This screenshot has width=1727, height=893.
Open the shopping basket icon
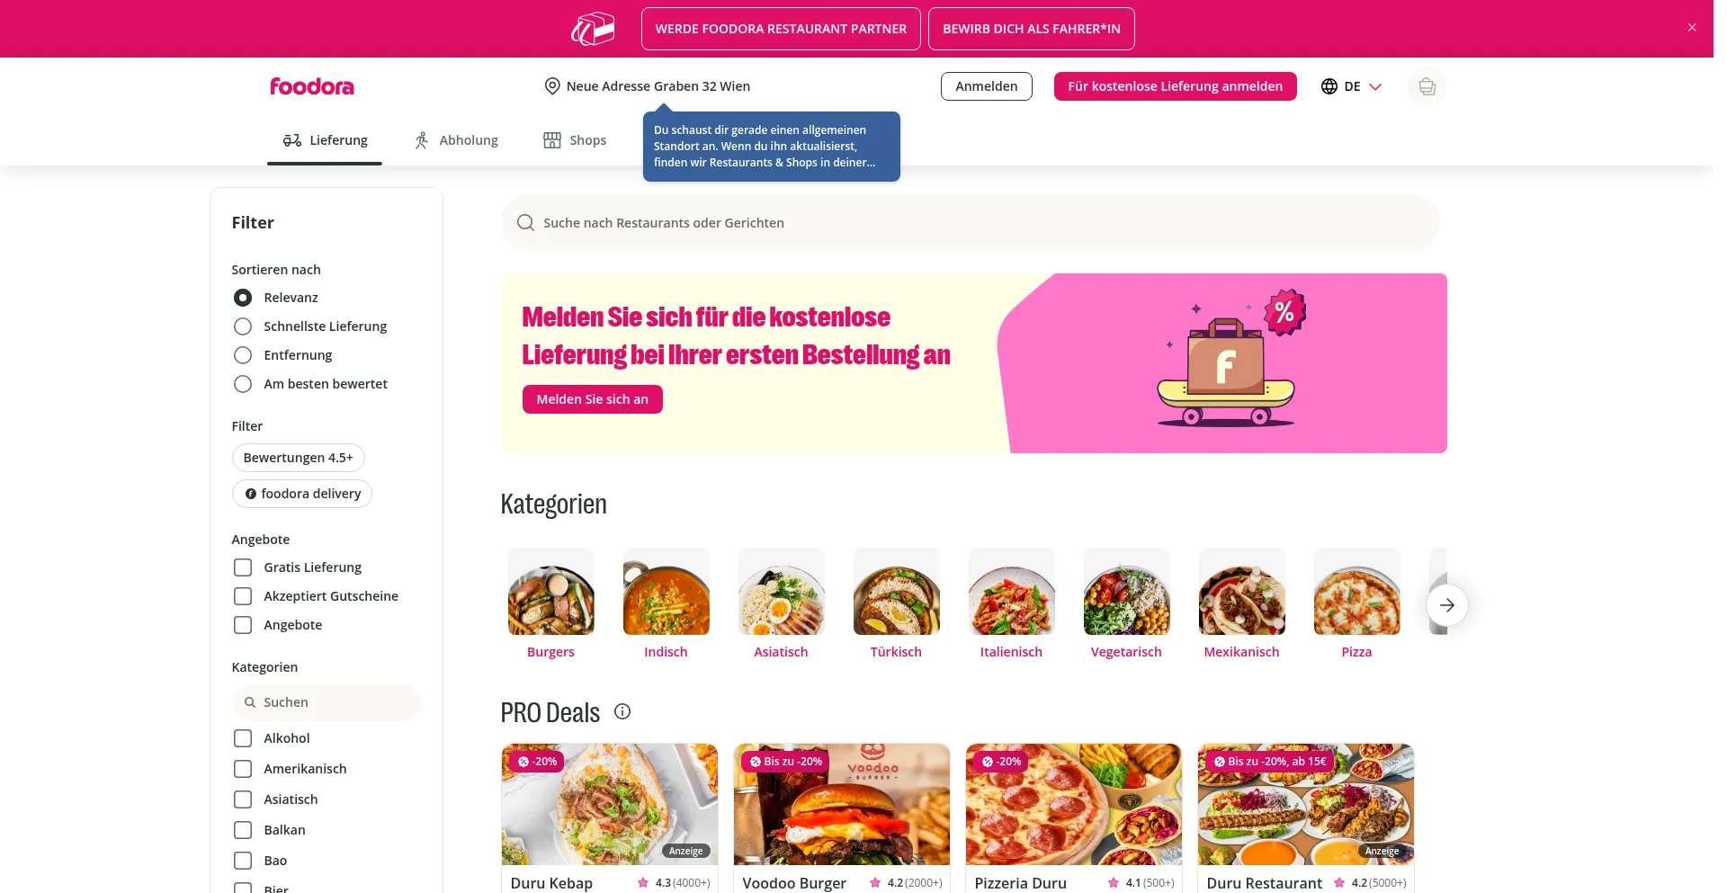1427,86
